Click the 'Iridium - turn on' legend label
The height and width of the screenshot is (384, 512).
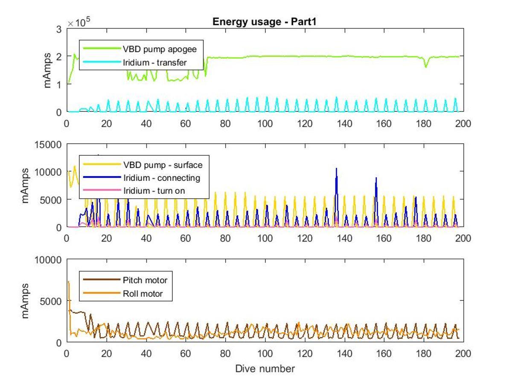[x=154, y=191]
